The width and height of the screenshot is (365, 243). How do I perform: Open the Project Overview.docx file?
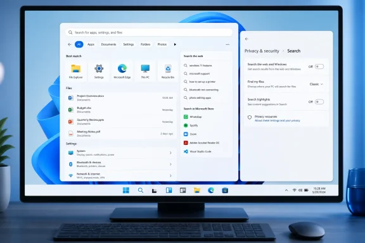[120, 98]
